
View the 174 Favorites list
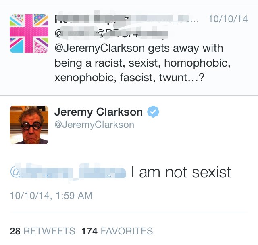(x=117, y=231)
